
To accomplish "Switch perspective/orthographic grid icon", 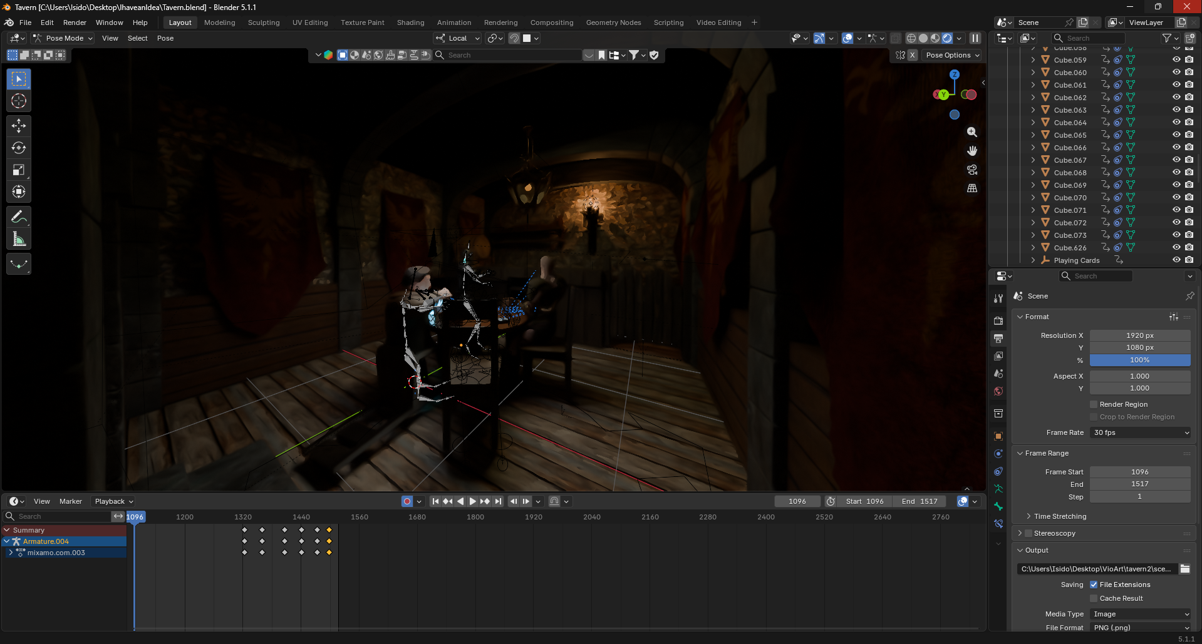I will (x=972, y=188).
